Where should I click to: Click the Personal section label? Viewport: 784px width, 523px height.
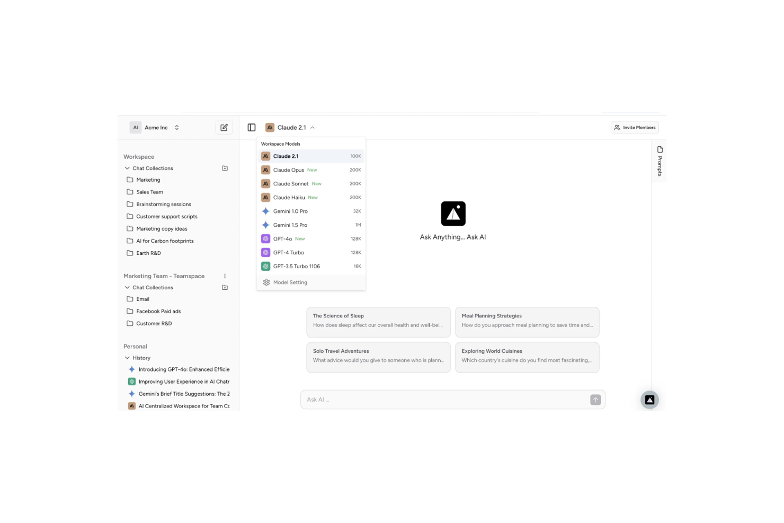click(135, 347)
